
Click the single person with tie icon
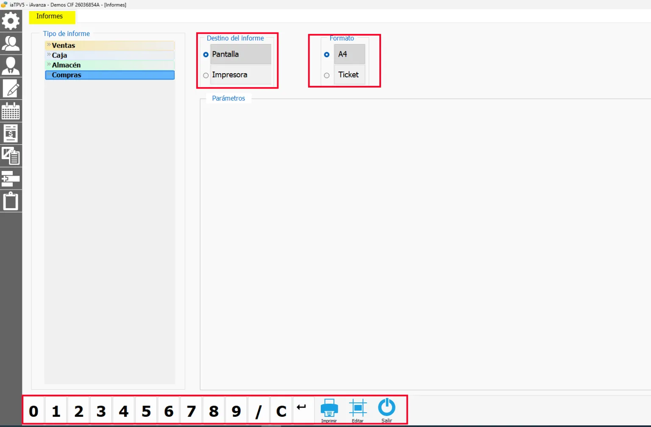(x=11, y=66)
